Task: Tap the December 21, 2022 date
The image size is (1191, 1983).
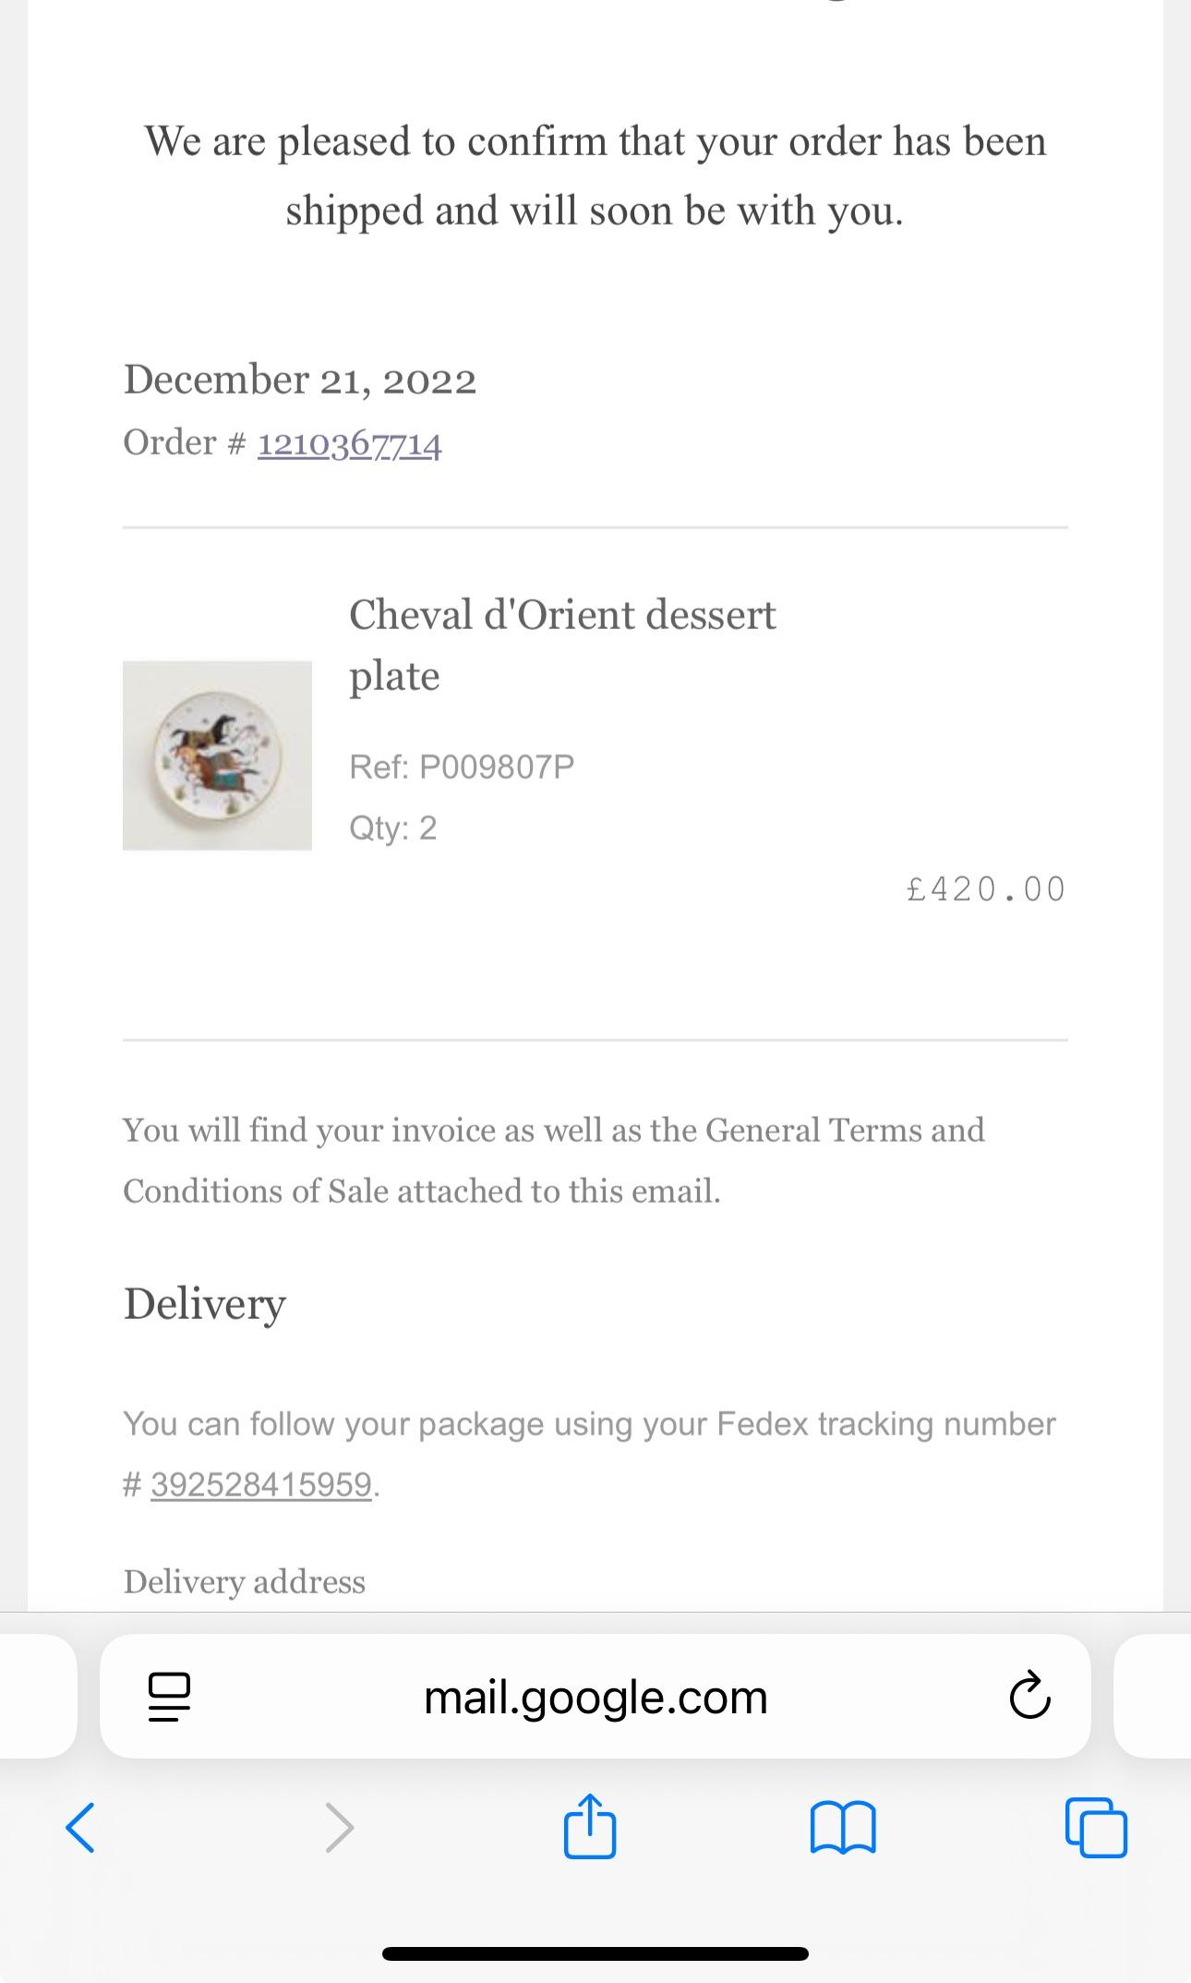Action: click(x=300, y=380)
